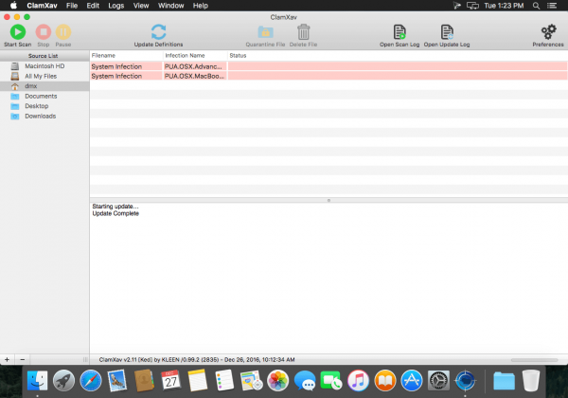Click the ClamXav icon in the Dock
The height and width of the screenshot is (398, 568).
pos(465,380)
